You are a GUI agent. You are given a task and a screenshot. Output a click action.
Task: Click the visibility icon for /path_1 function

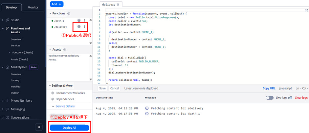click(x=79, y=20)
